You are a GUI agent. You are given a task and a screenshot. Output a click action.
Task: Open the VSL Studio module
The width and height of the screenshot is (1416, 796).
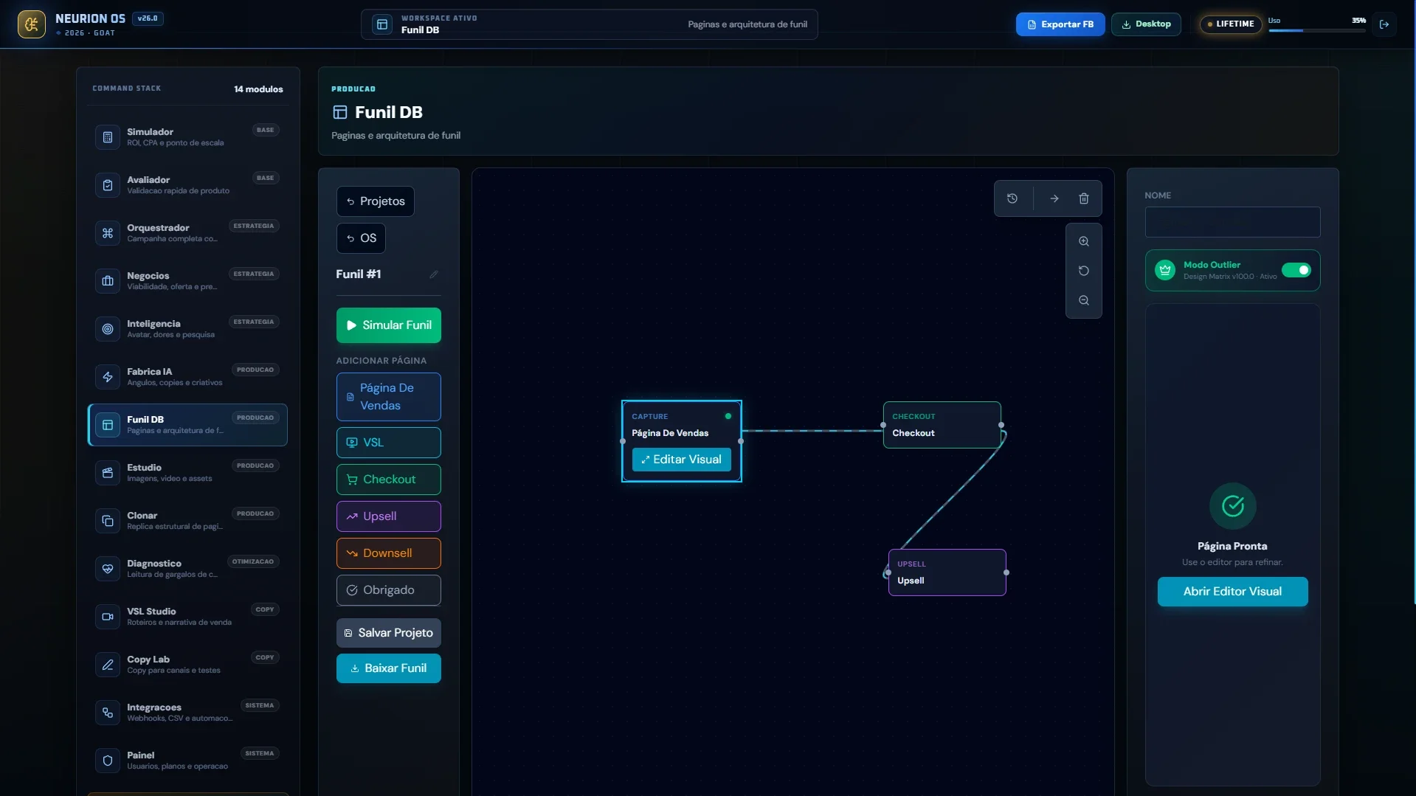187,616
